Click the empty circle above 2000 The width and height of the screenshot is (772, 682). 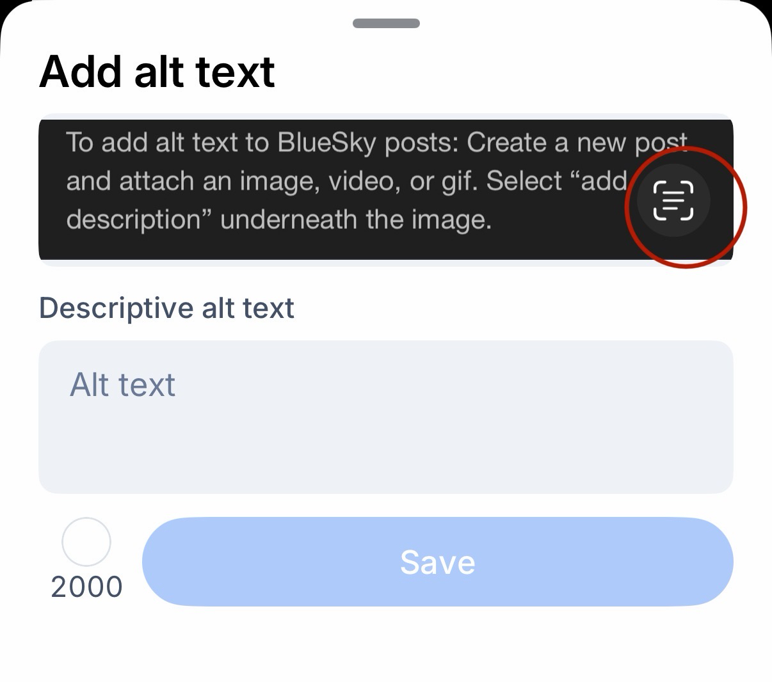[x=86, y=542]
